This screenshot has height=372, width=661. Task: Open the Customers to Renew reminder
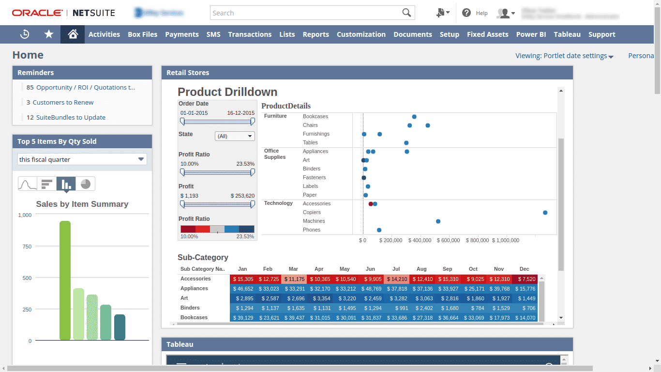63,102
